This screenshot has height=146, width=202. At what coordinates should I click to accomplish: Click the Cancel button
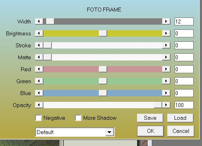click(181, 131)
